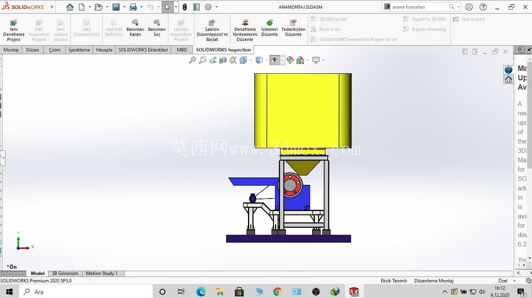Click Balonları Seç

pyautogui.click(x=157, y=28)
